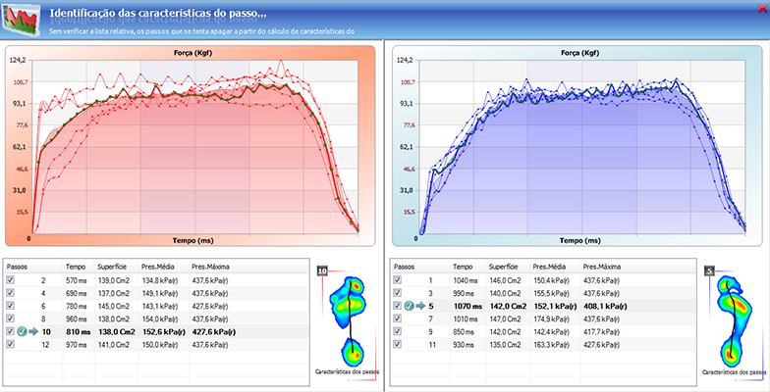Viewport: 770px width, 392px height.
Task: Disable step 11 checkbox
Action: tap(398, 346)
